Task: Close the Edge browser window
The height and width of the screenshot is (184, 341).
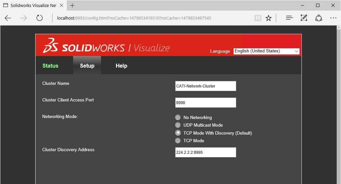Action: pyautogui.click(x=333, y=5)
